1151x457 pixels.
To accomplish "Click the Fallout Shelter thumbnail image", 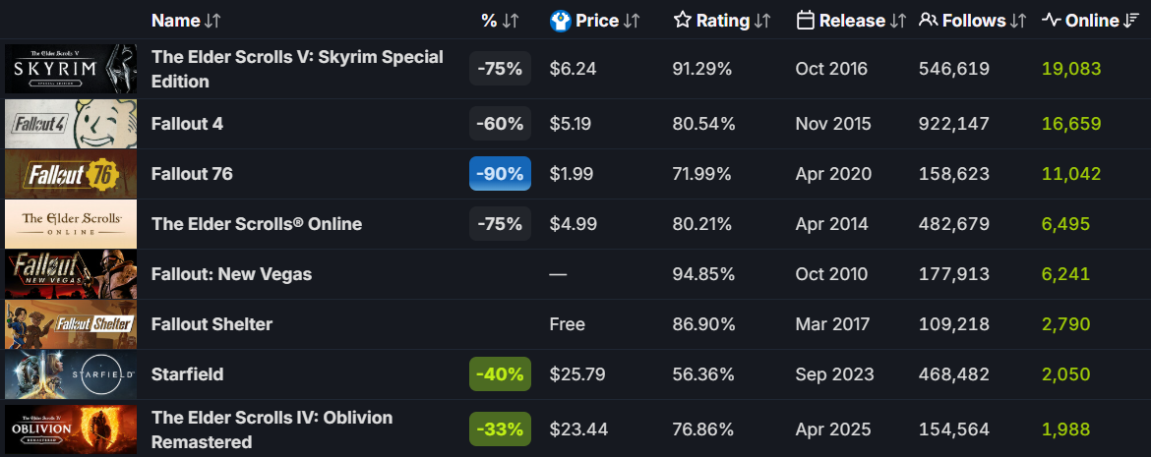I will [x=71, y=324].
